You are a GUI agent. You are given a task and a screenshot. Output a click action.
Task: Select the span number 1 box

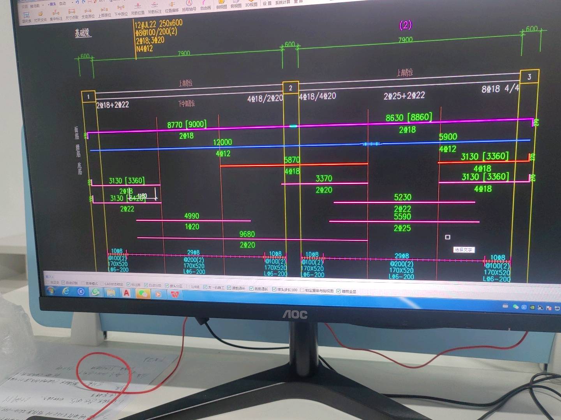click(88, 97)
